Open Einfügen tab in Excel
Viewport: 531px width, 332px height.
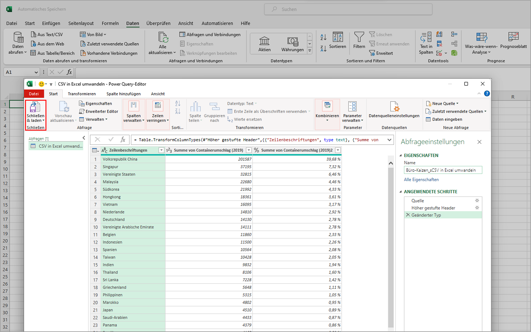[51, 23]
